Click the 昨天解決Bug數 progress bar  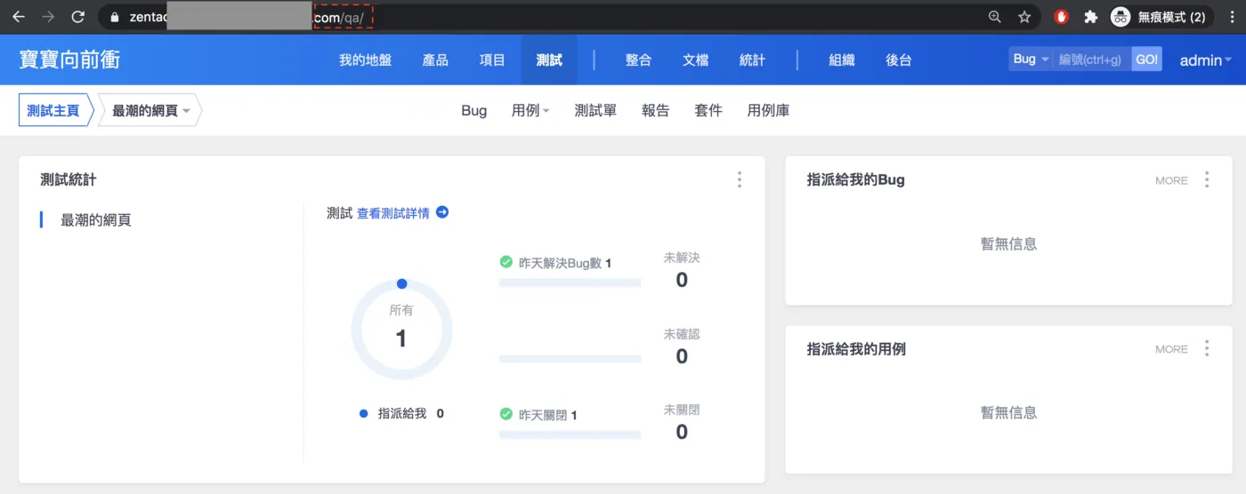570,283
